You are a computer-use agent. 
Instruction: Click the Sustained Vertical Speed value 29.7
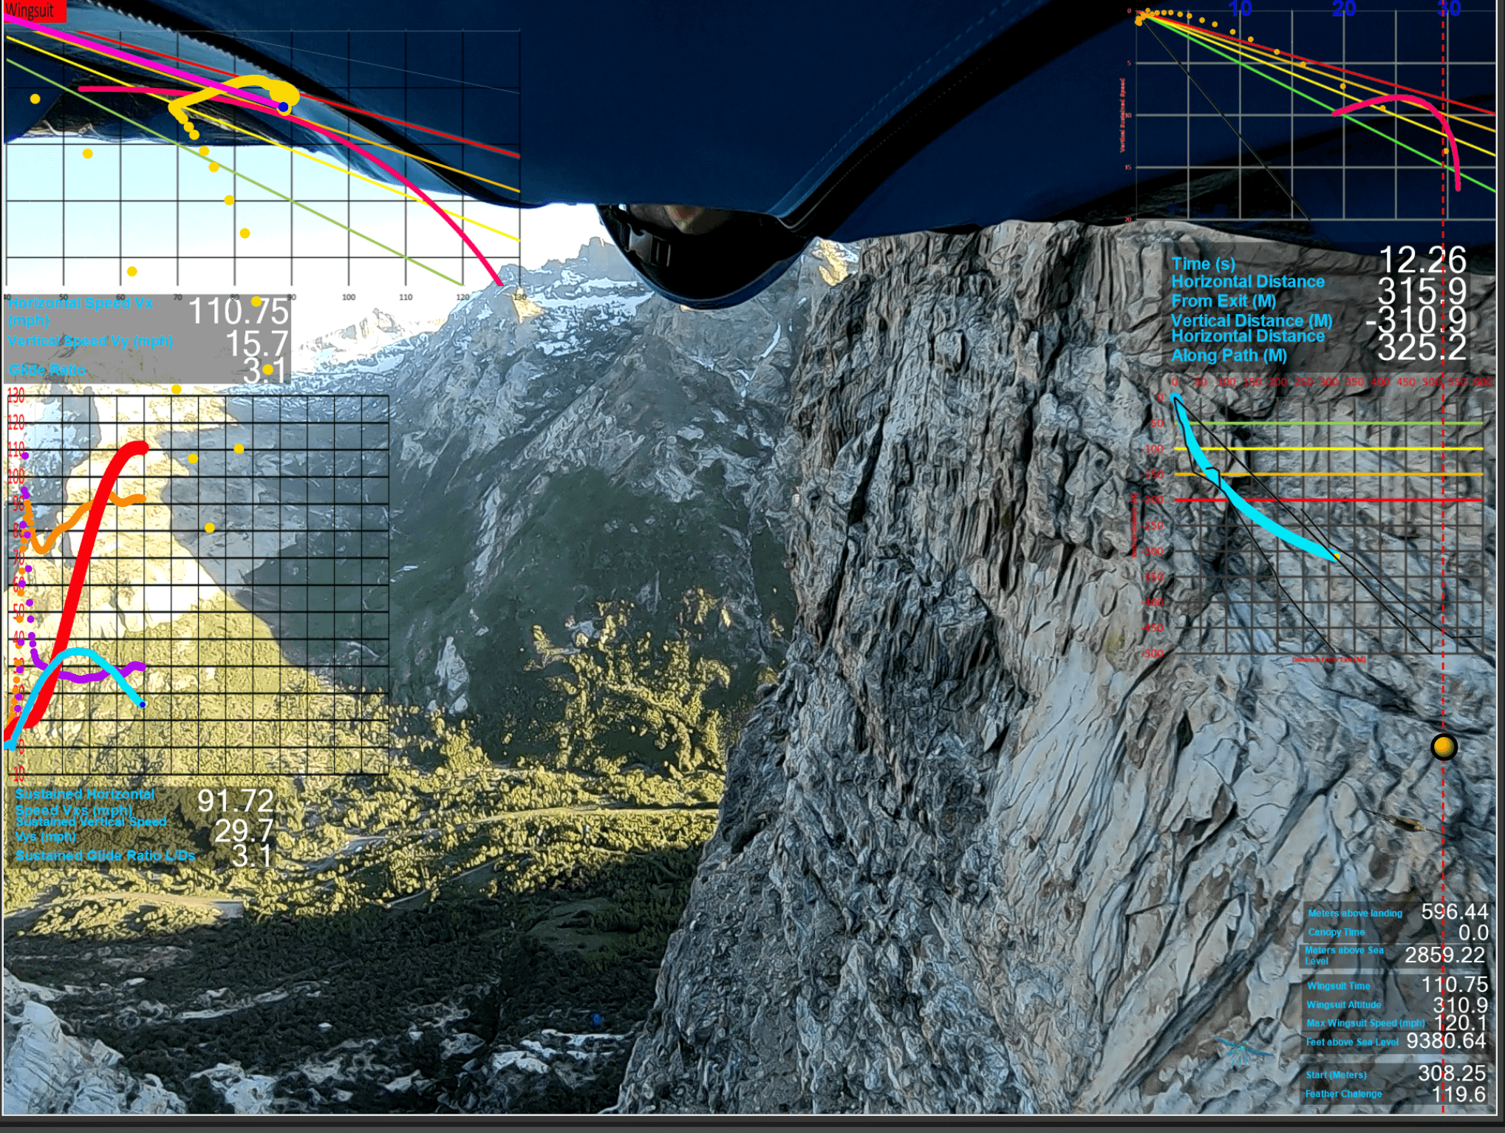244,831
